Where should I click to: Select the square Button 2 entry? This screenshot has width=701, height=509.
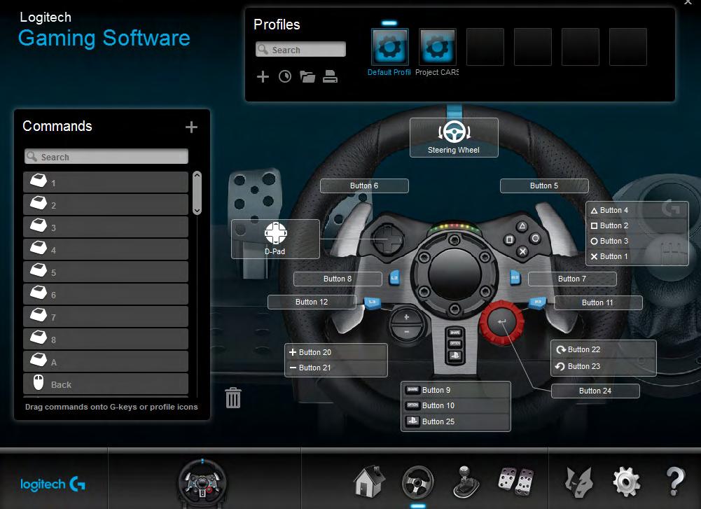click(x=637, y=225)
